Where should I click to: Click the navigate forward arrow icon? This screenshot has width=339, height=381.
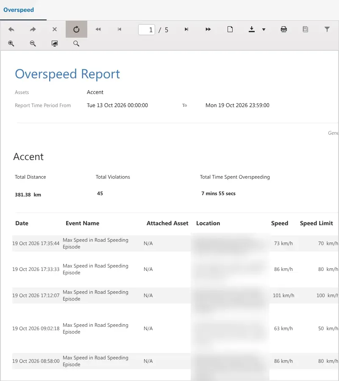[x=33, y=29]
